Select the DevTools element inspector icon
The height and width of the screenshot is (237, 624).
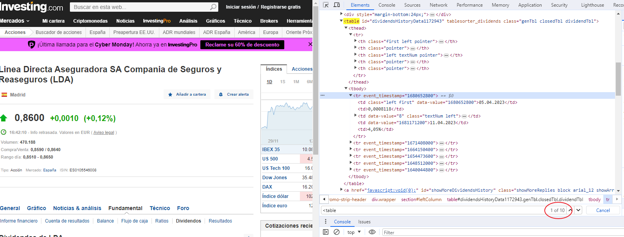tap(326, 5)
